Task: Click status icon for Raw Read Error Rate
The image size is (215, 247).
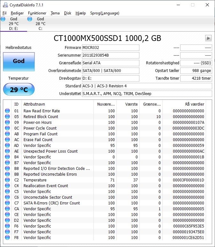Action: click(x=7, y=111)
